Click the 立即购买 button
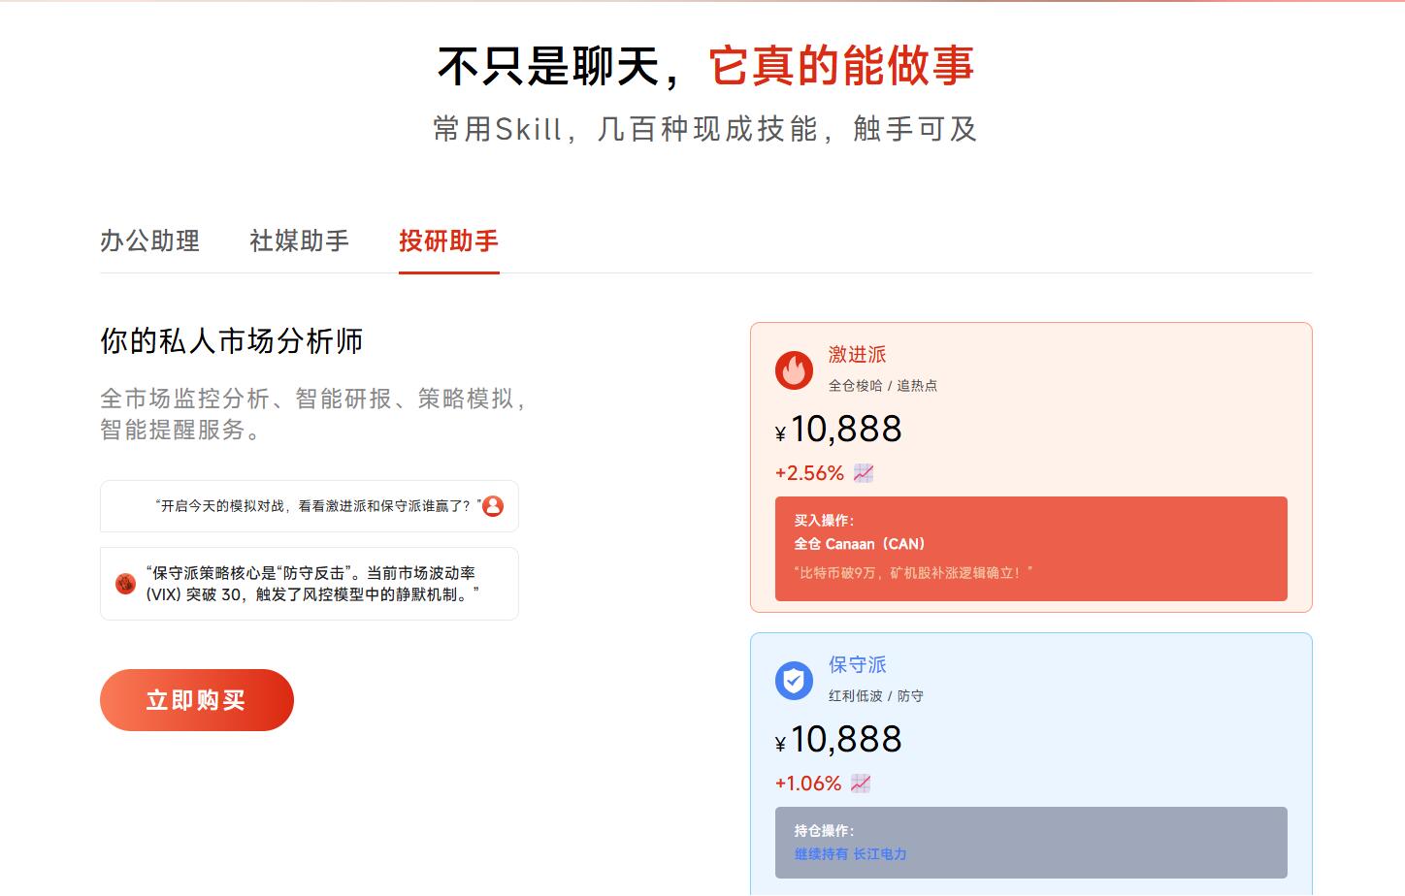This screenshot has width=1405, height=896. pyautogui.click(x=196, y=699)
